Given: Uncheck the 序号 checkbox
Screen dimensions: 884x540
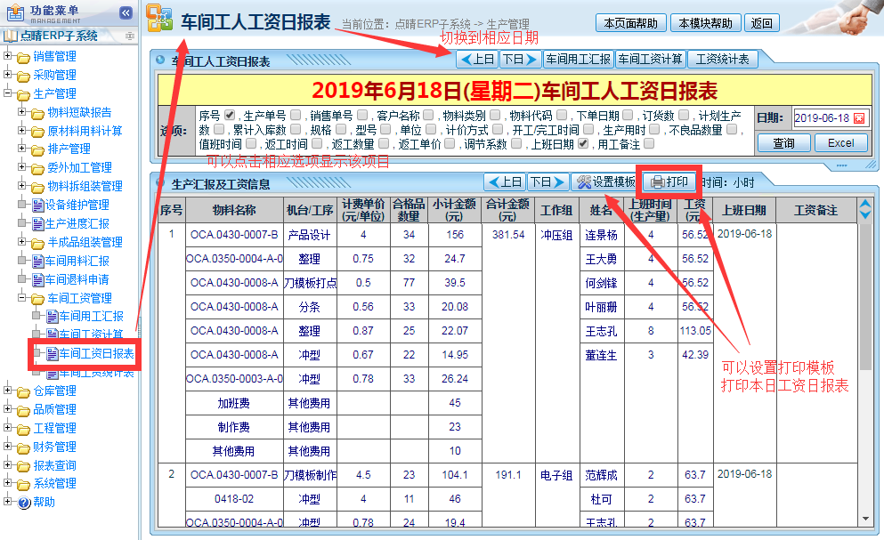Looking at the screenshot, I should click(x=230, y=115).
